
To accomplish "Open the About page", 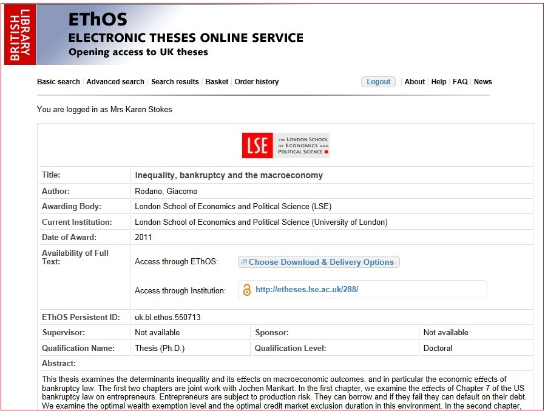I will point(415,82).
